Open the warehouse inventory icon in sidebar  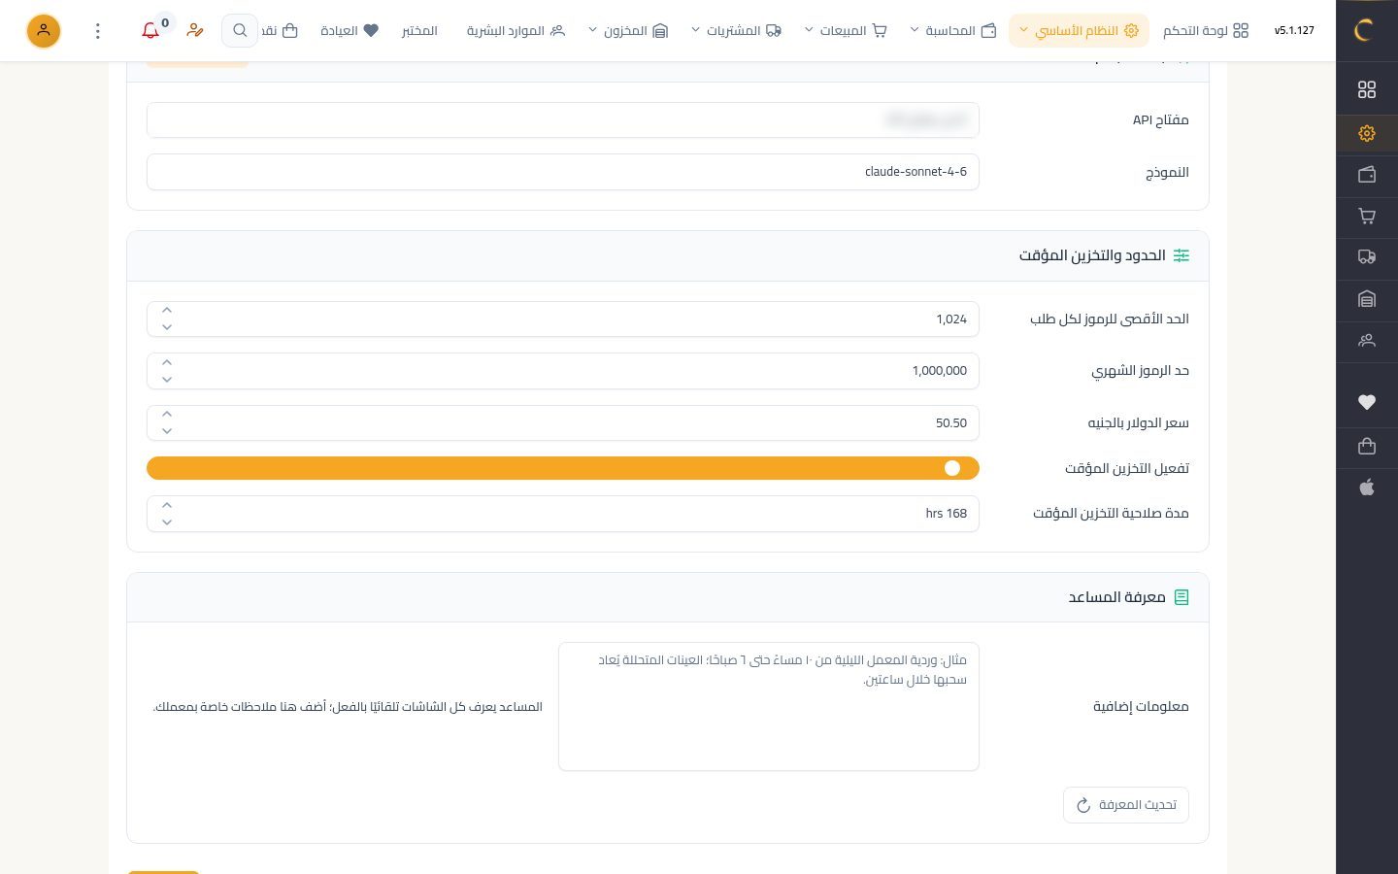(1367, 299)
